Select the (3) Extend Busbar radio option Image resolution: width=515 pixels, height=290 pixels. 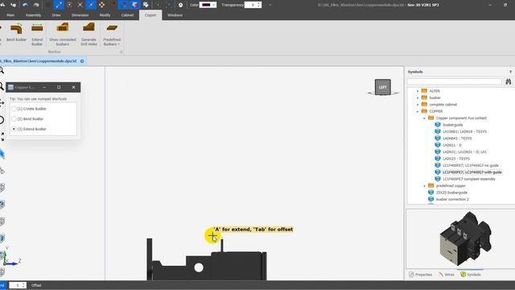14,129
